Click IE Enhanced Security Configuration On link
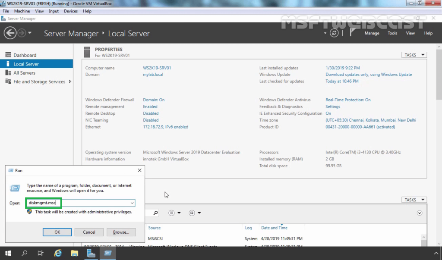Screen dimensions: 442x260 328,113
